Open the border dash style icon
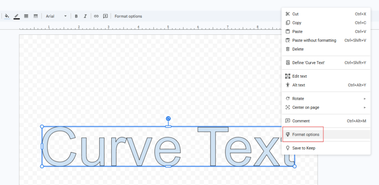379x185 pixels. (36, 16)
